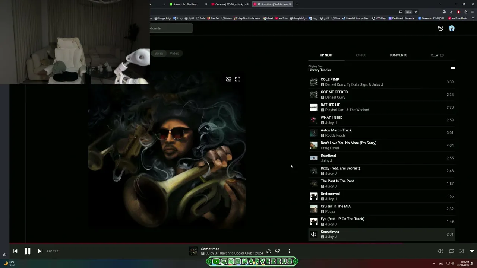Image resolution: width=477 pixels, height=268 pixels.
Task: Open the YouTube Music bookmark
Action: click(458, 18)
